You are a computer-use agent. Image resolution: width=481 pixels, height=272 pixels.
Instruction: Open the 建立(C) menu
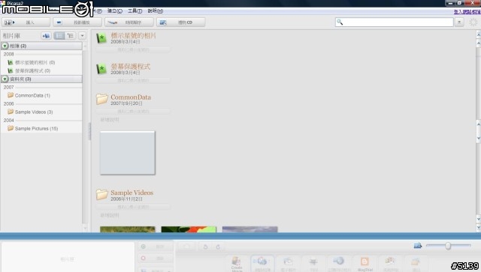(x=115, y=10)
